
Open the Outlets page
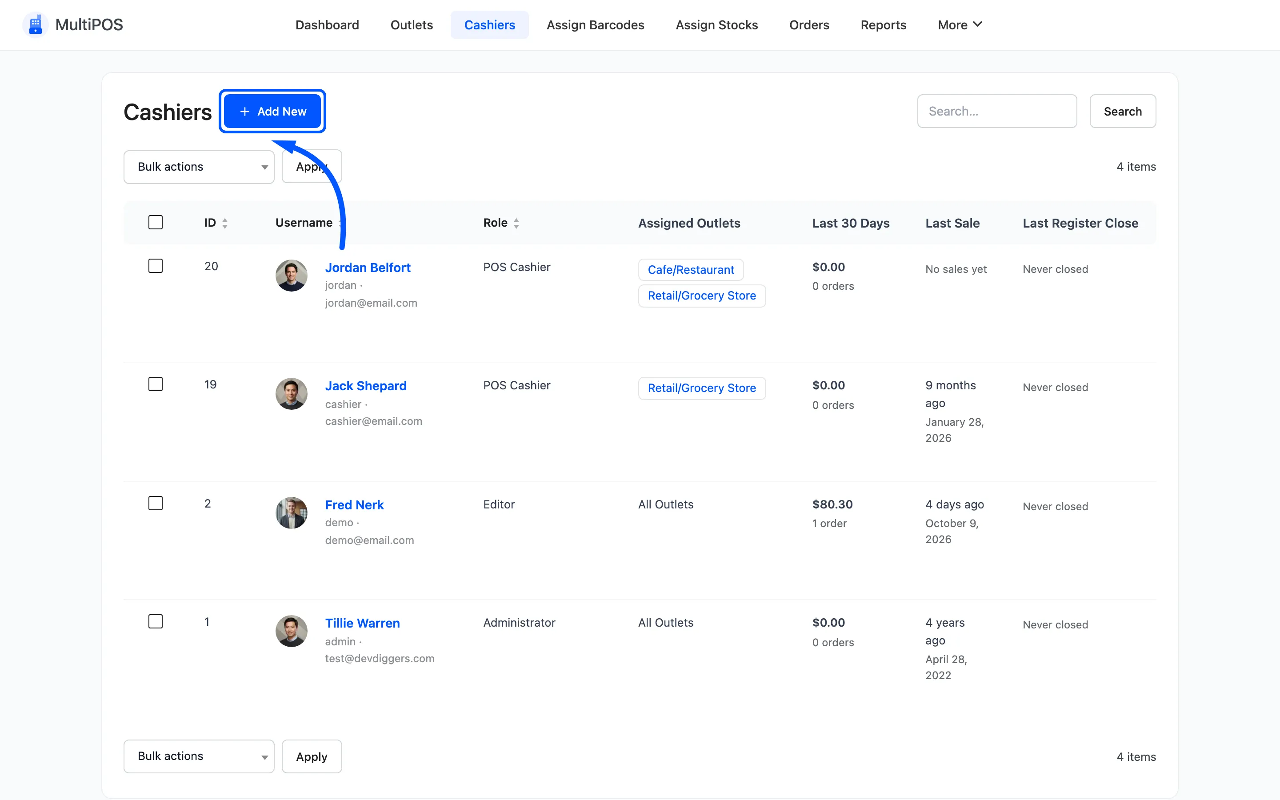point(412,25)
